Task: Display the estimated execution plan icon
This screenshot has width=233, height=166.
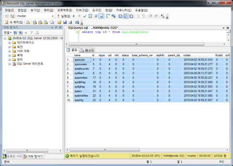Action: coord(90,16)
